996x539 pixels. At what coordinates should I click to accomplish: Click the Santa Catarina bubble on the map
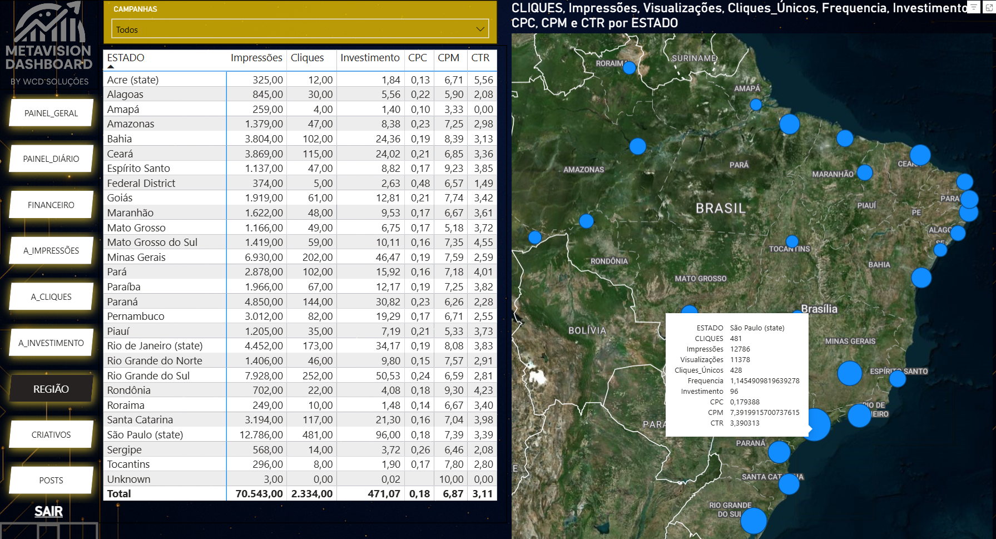(789, 484)
